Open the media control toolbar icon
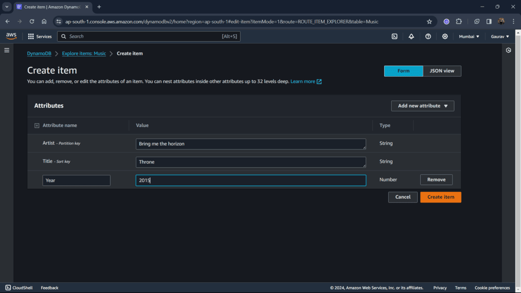The height and width of the screenshot is (293, 521). click(x=476, y=21)
